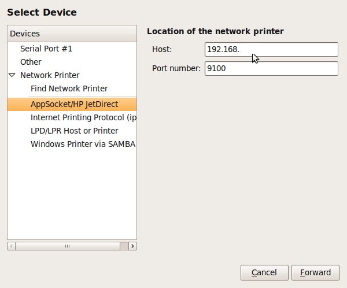Click the Port number label

pos(176,69)
